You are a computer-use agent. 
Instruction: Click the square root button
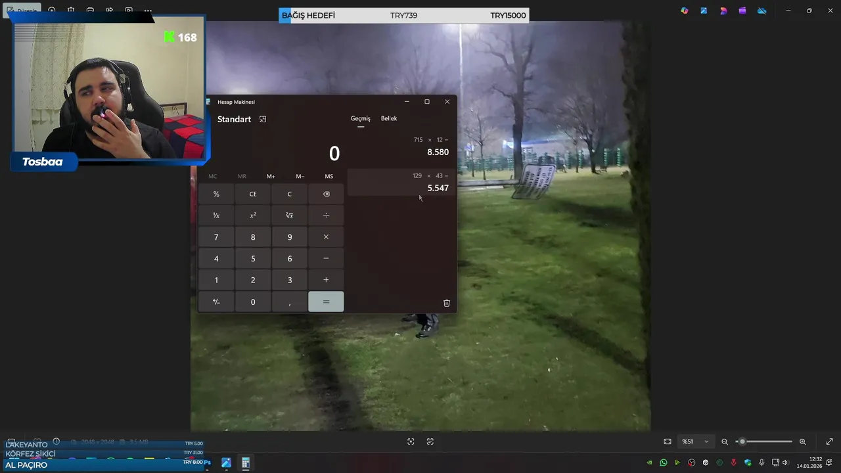[289, 215]
